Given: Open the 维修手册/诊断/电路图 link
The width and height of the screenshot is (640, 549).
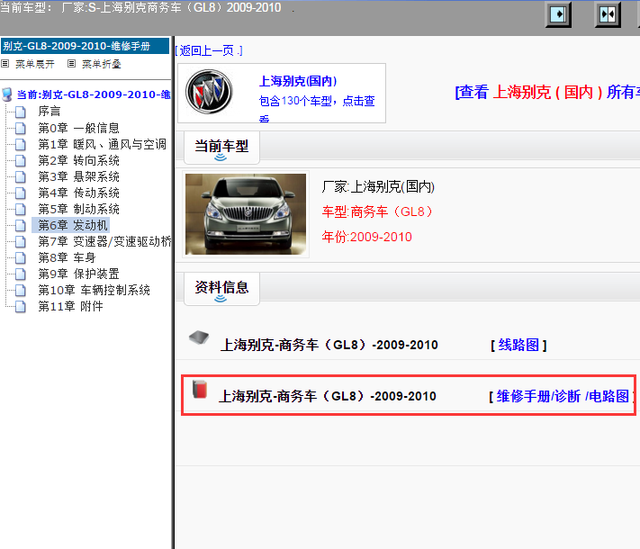Looking at the screenshot, I should [562, 396].
